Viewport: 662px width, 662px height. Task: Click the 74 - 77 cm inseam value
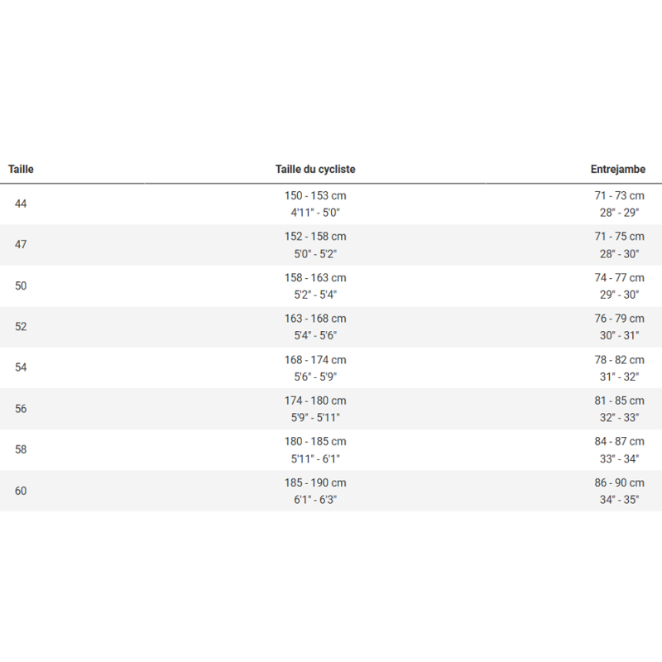pyautogui.click(x=619, y=278)
